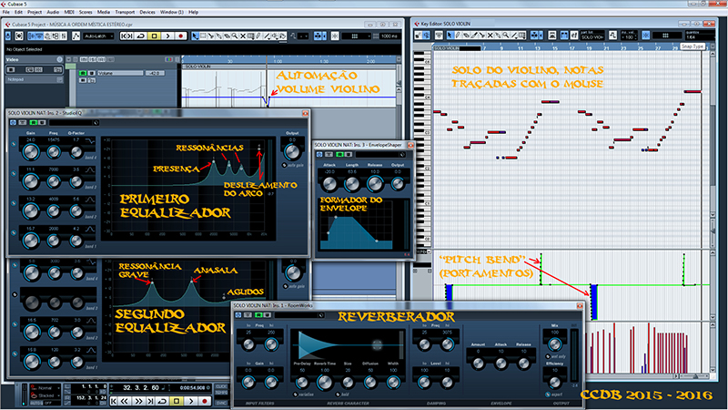Viewport: 728px width, 410px height.
Task: Open the MIDI menu
Action: 69,12
